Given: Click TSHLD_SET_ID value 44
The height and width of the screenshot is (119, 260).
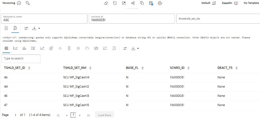Looking at the screenshot, I should click(6, 87).
